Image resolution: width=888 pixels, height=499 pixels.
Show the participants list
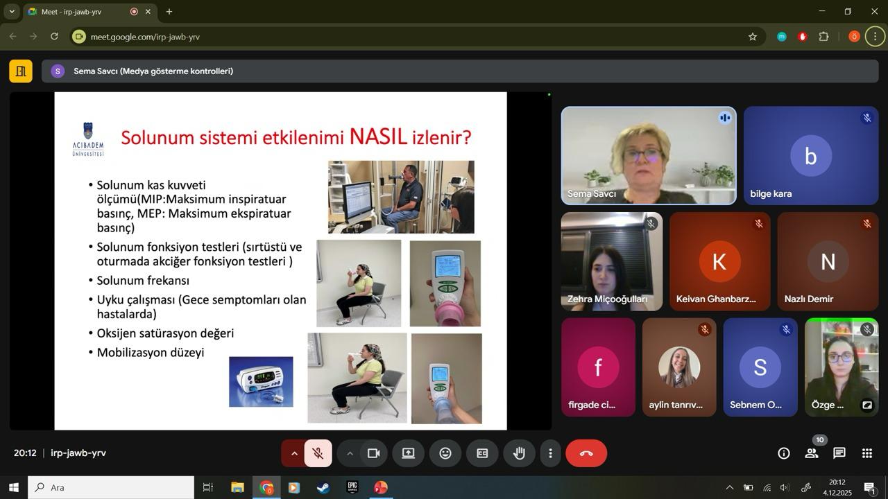tap(811, 453)
